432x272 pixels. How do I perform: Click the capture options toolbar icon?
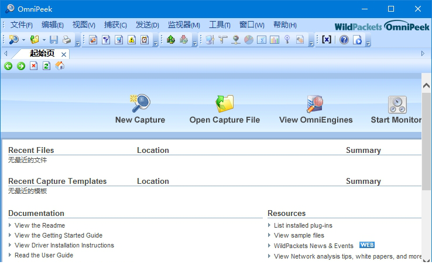pyautogui.click(x=93, y=40)
